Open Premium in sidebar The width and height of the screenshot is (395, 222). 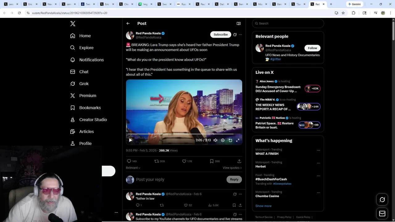(x=83, y=96)
